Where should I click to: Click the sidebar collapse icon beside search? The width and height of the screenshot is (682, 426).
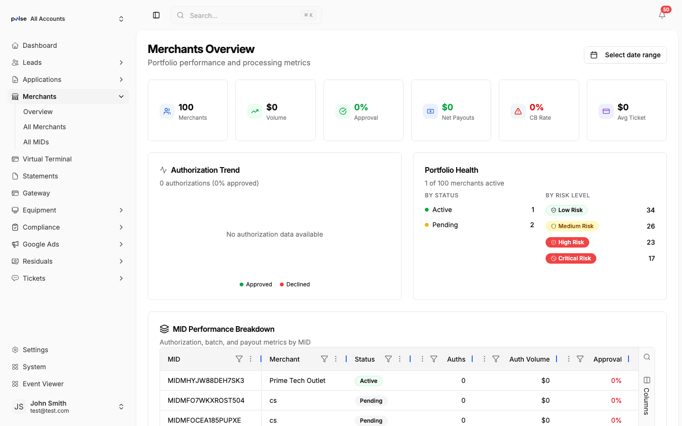156,15
